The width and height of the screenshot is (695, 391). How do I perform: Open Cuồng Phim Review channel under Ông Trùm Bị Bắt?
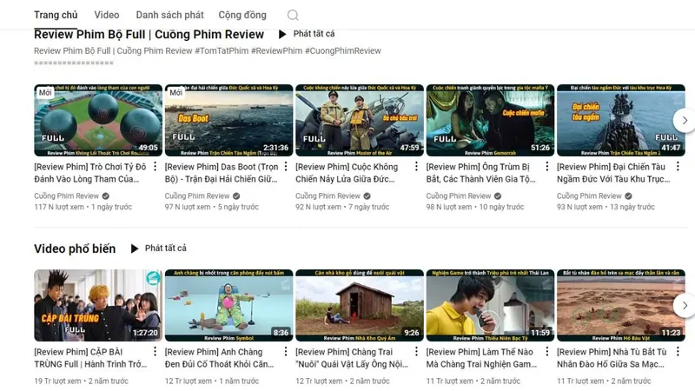click(x=459, y=196)
